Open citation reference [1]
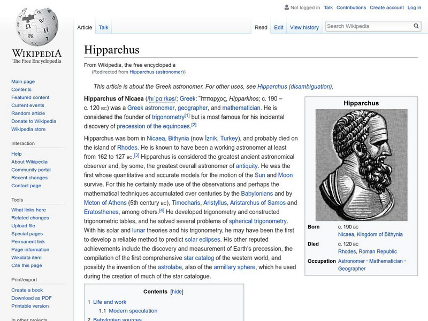This screenshot has height=321, width=428. click(187, 116)
